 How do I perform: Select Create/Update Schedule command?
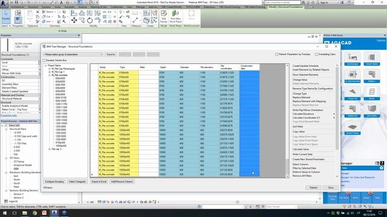point(305,66)
